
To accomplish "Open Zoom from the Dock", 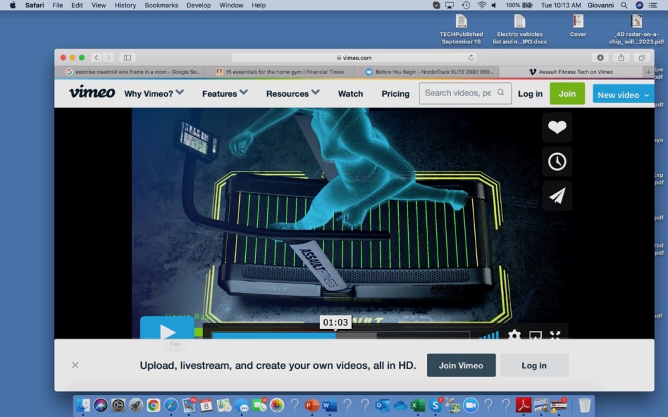I will [471, 405].
